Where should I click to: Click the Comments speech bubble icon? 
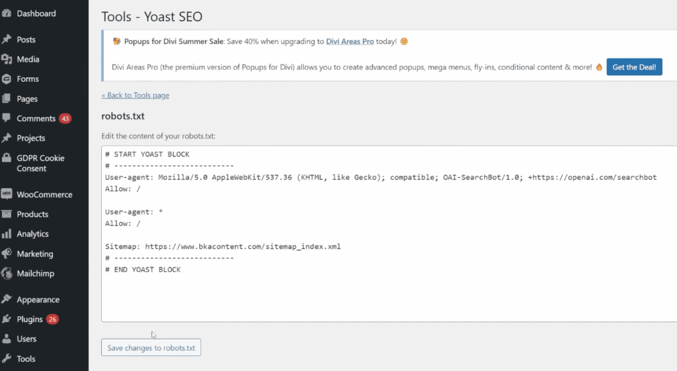(7, 118)
